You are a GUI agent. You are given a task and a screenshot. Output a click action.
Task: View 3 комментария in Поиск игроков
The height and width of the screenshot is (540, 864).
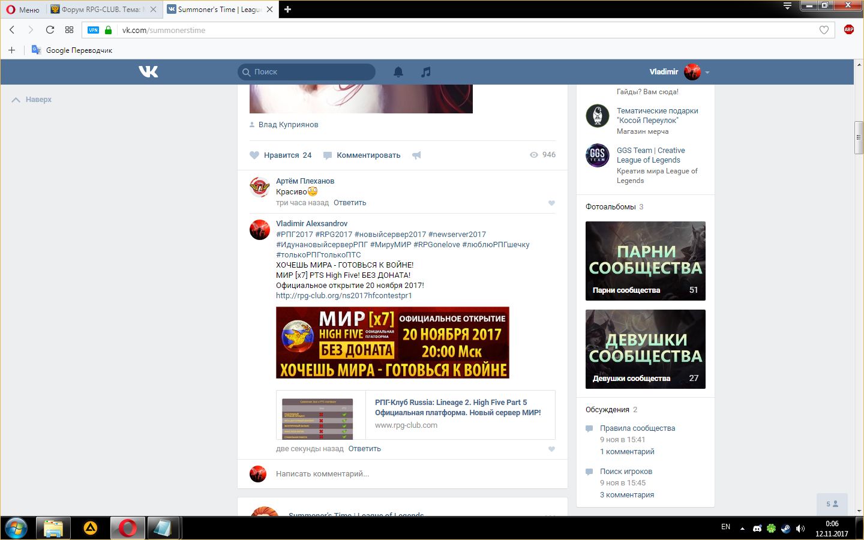click(x=627, y=495)
